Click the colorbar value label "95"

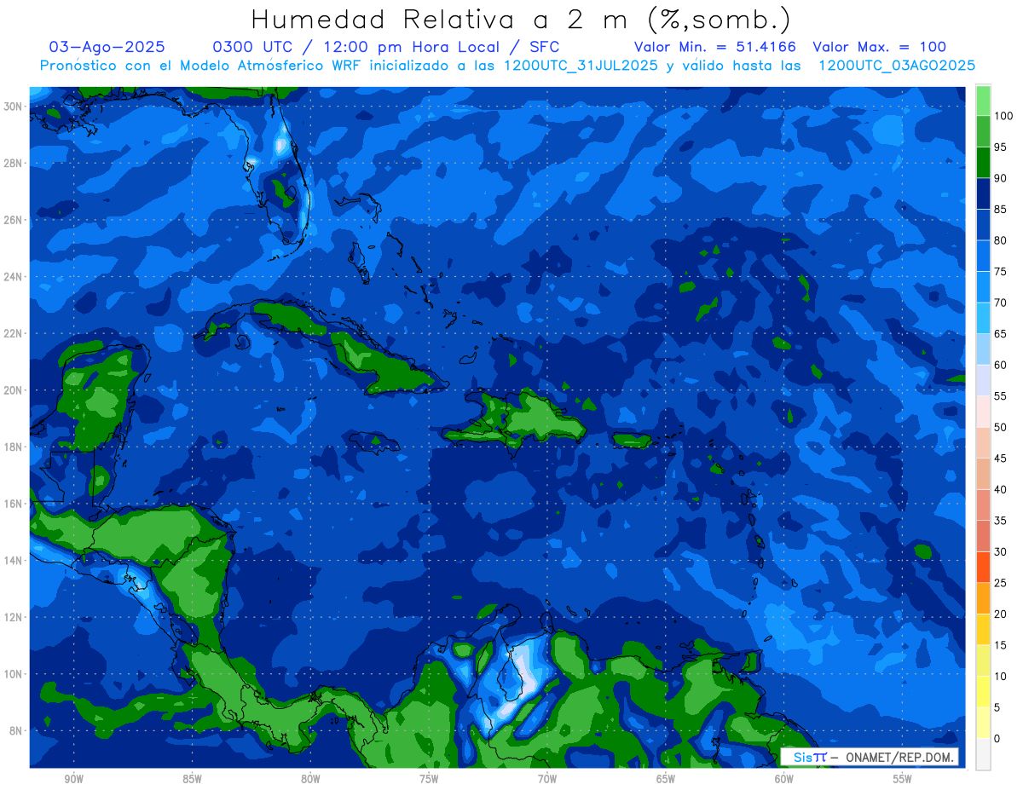click(1000, 147)
